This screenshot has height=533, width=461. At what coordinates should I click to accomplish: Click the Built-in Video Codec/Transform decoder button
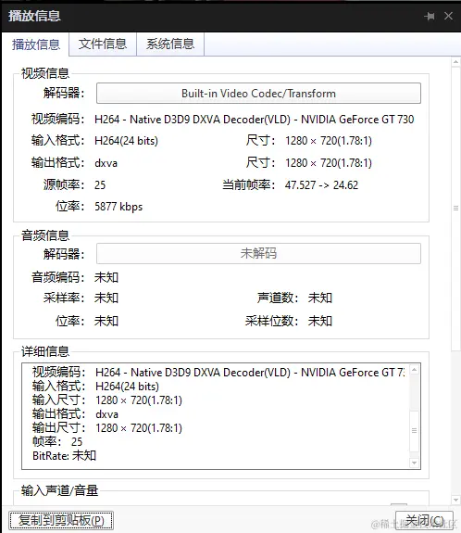[258, 93]
